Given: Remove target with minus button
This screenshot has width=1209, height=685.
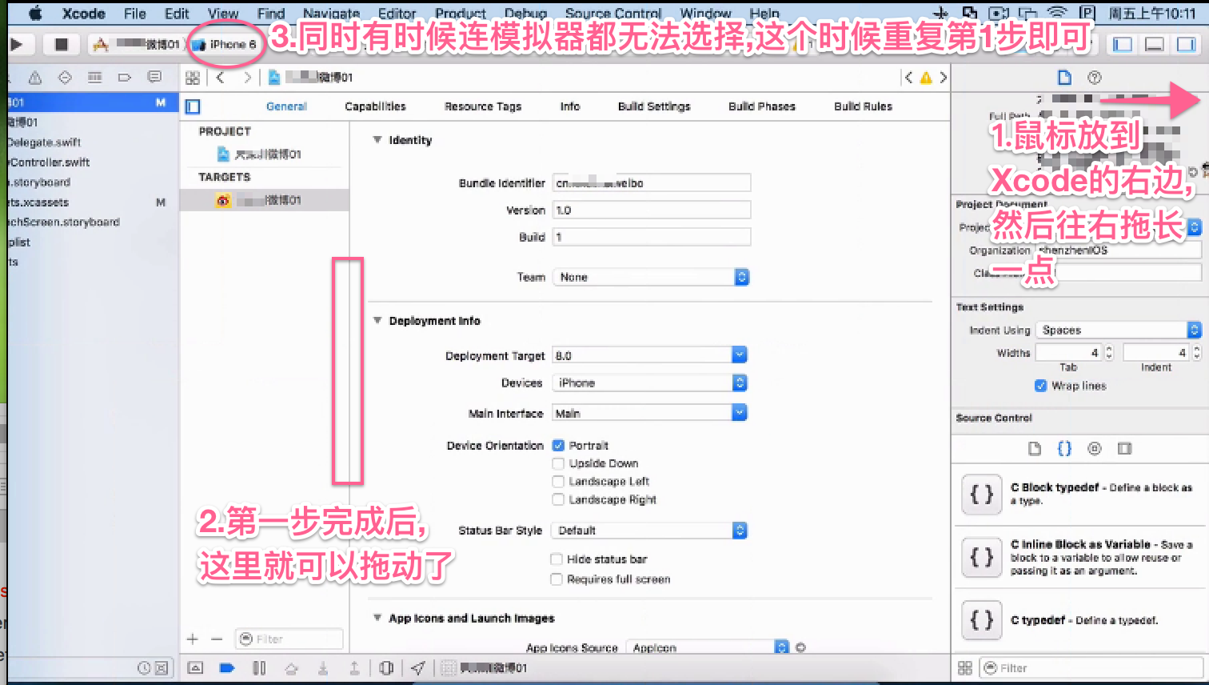Looking at the screenshot, I should tap(217, 639).
